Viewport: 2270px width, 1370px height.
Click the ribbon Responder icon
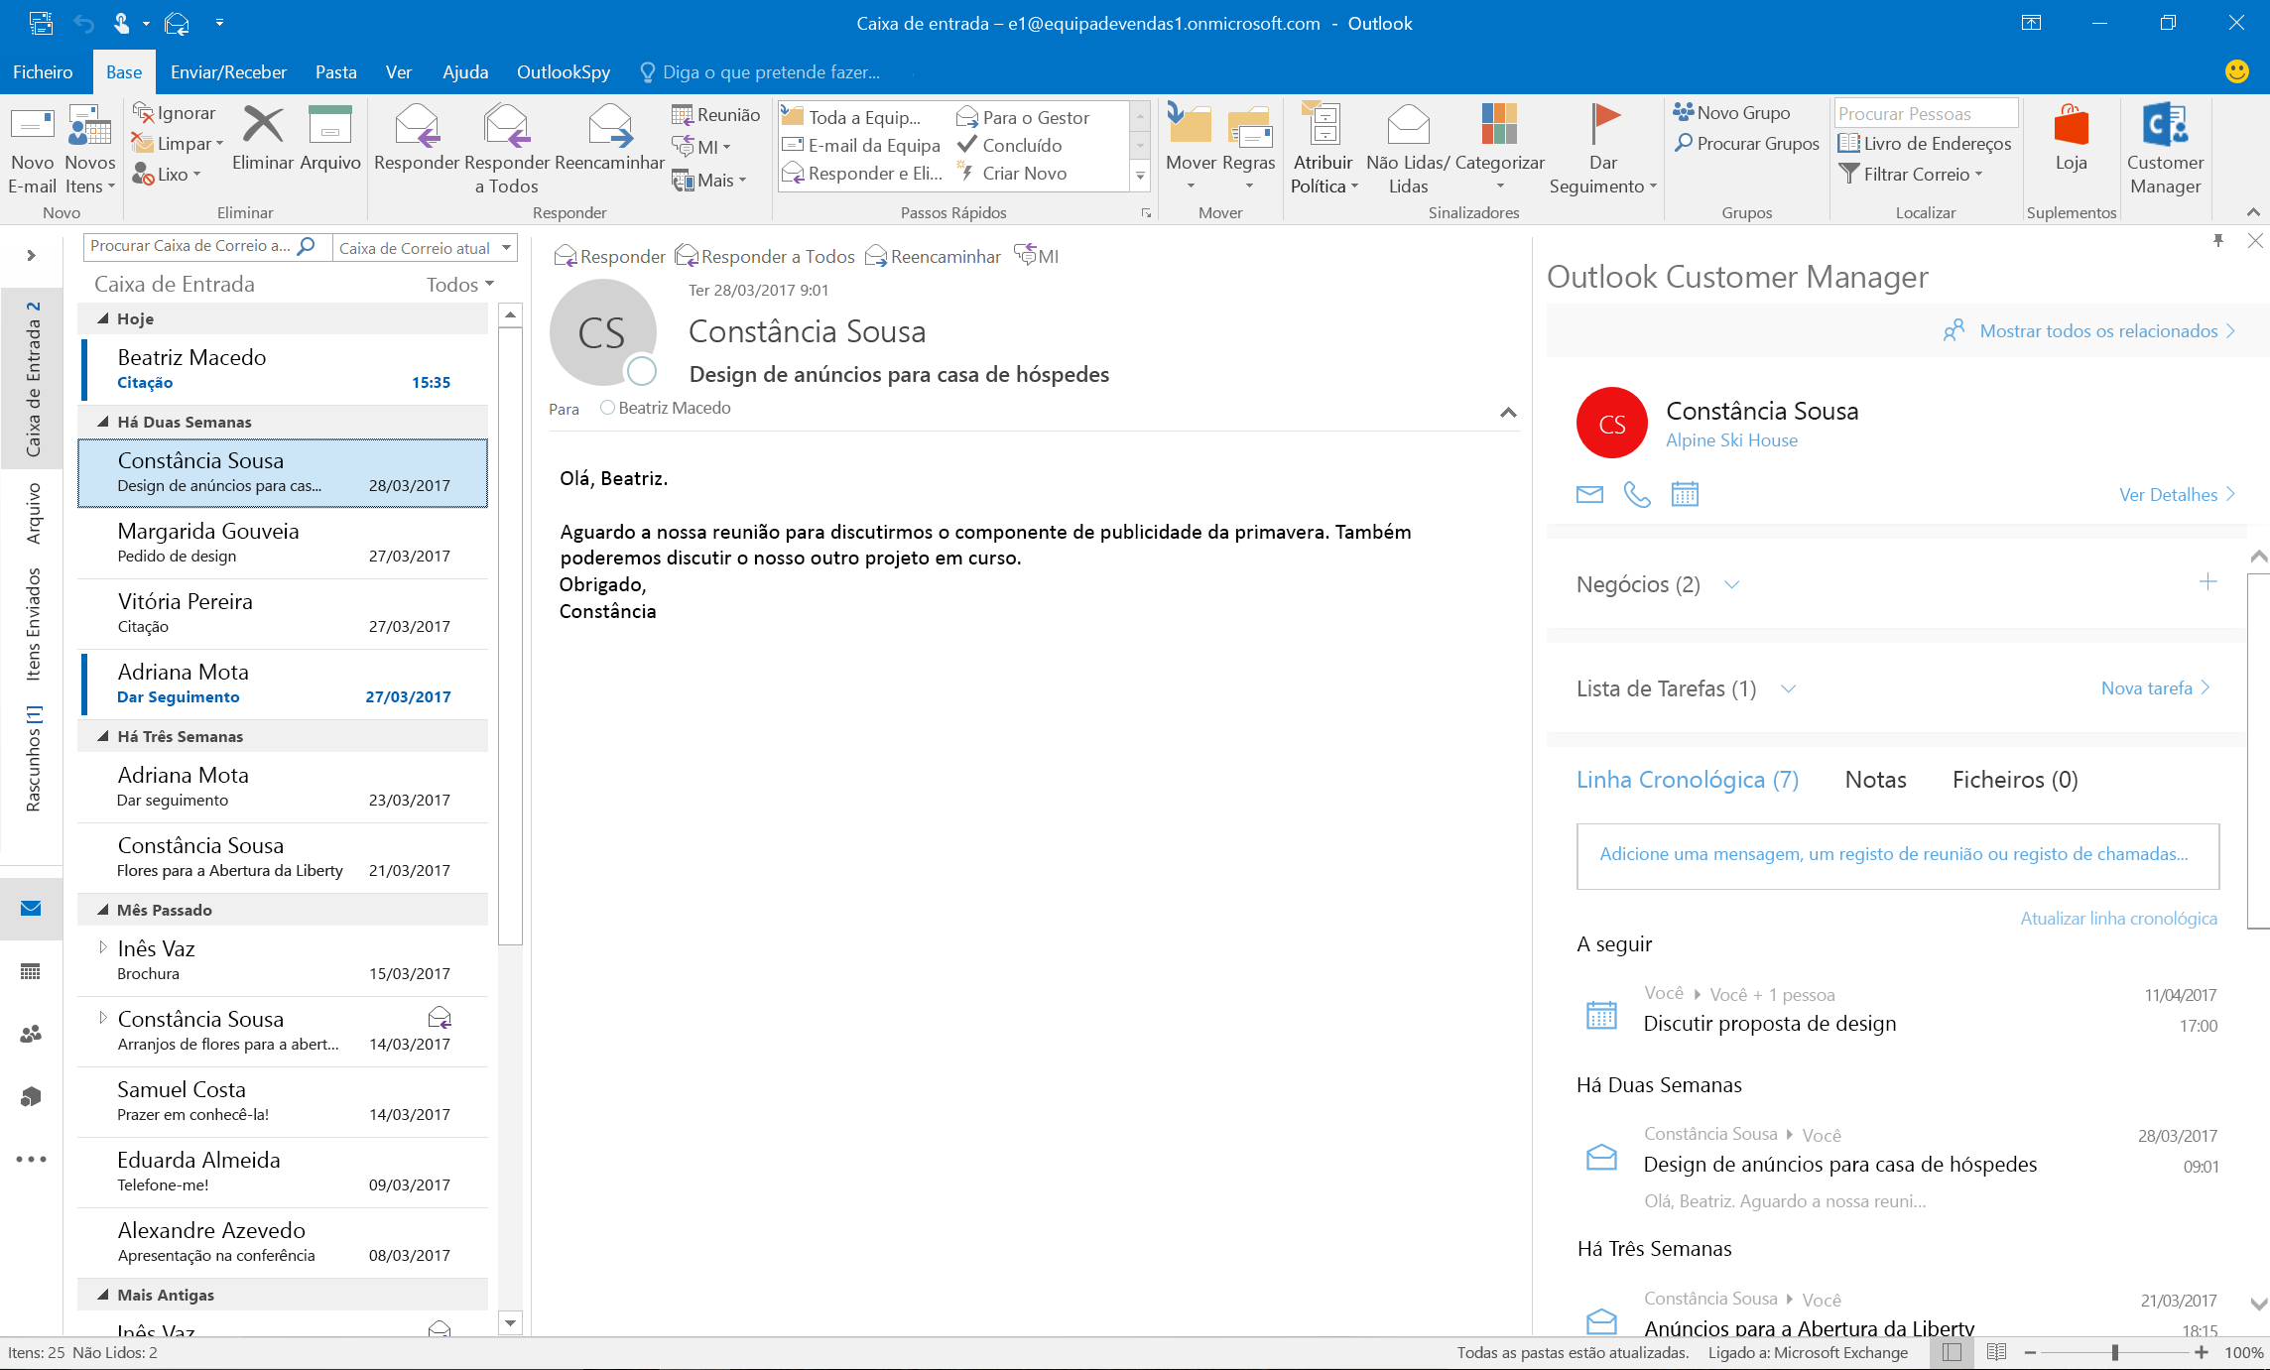pos(417,126)
